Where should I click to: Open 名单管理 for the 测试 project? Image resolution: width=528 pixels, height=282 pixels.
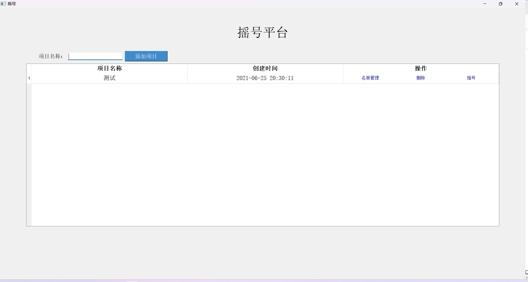click(x=370, y=78)
